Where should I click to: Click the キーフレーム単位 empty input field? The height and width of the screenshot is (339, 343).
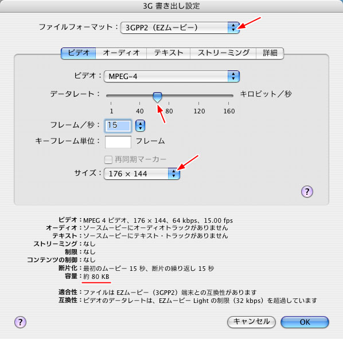pyautogui.click(x=118, y=142)
